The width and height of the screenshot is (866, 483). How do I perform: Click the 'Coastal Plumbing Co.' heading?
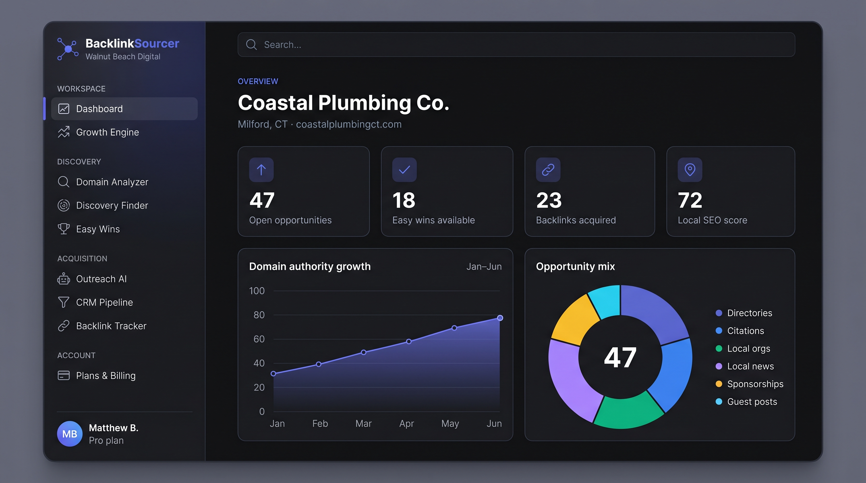pos(343,103)
